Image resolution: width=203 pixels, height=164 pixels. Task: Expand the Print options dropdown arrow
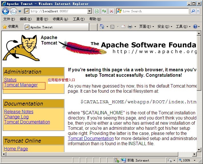pyautogui.click(x=135, y=27)
